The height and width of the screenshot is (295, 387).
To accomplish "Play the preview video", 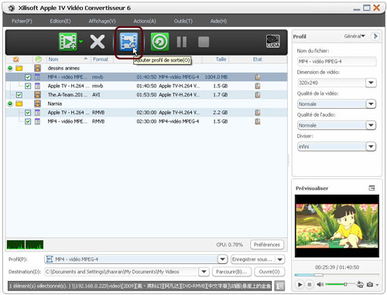I will [300, 284].
